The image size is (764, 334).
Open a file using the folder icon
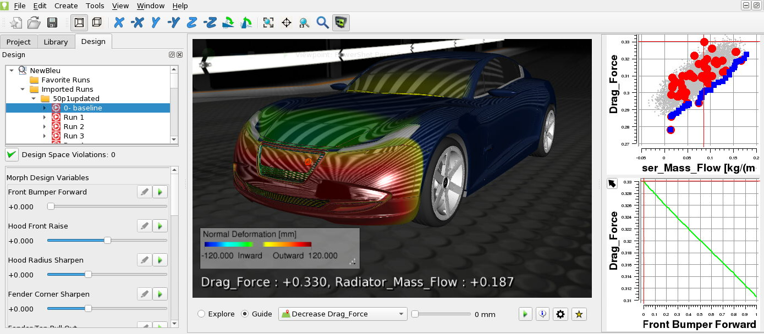[x=34, y=23]
